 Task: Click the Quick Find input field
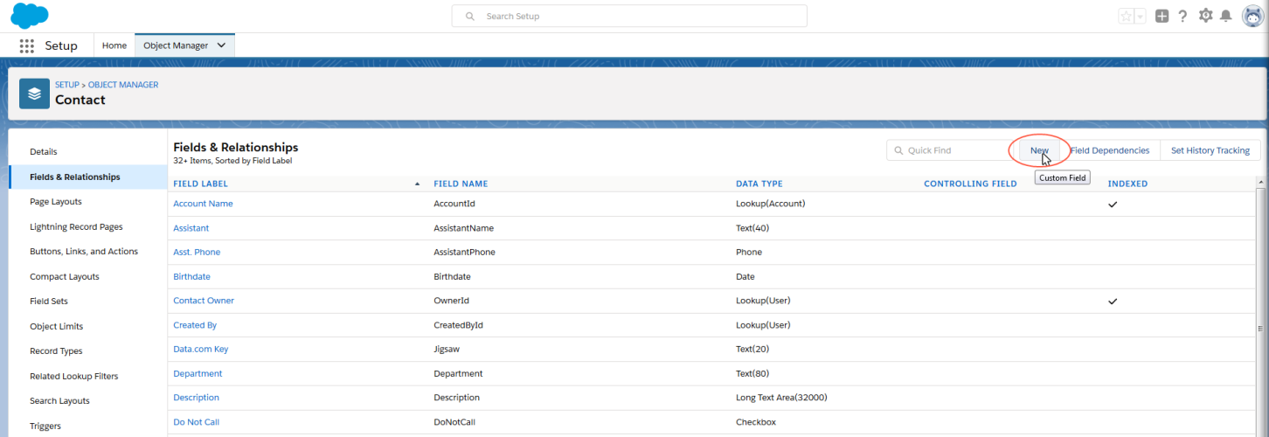tap(953, 150)
